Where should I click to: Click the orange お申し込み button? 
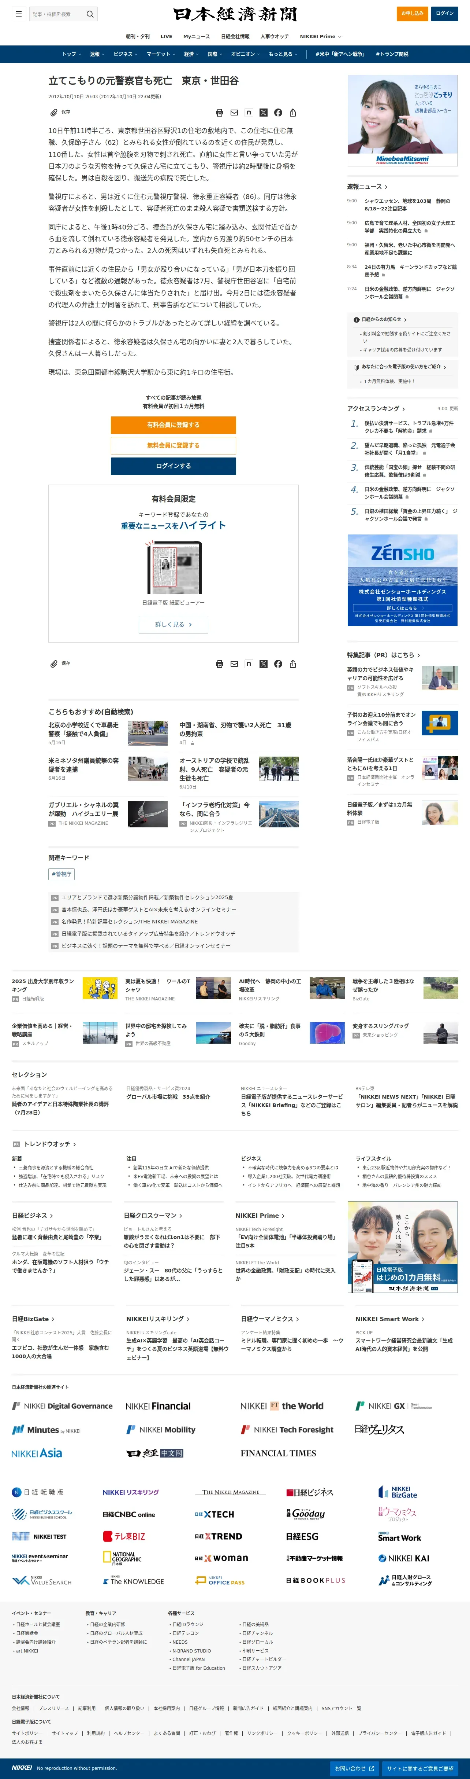coord(412,14)
